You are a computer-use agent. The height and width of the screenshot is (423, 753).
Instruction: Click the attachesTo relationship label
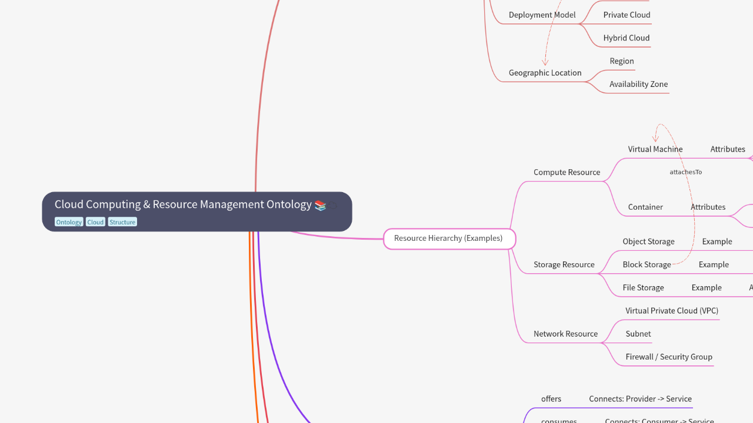click(x=685, y=172)
